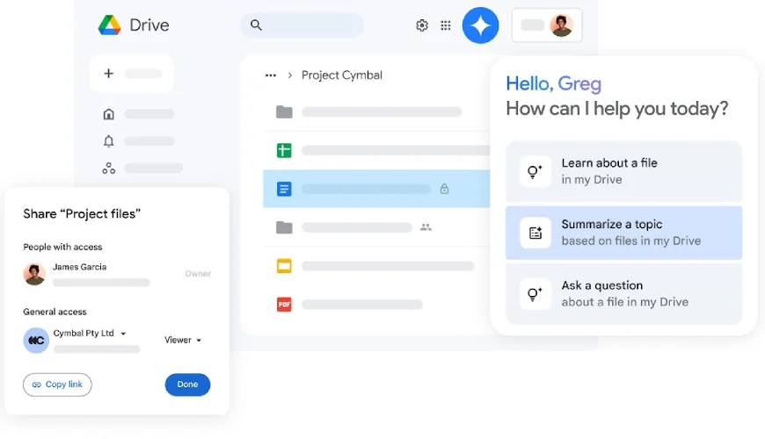765x439 pixels.
Task: Click the Done button
Action: (187, 385)
